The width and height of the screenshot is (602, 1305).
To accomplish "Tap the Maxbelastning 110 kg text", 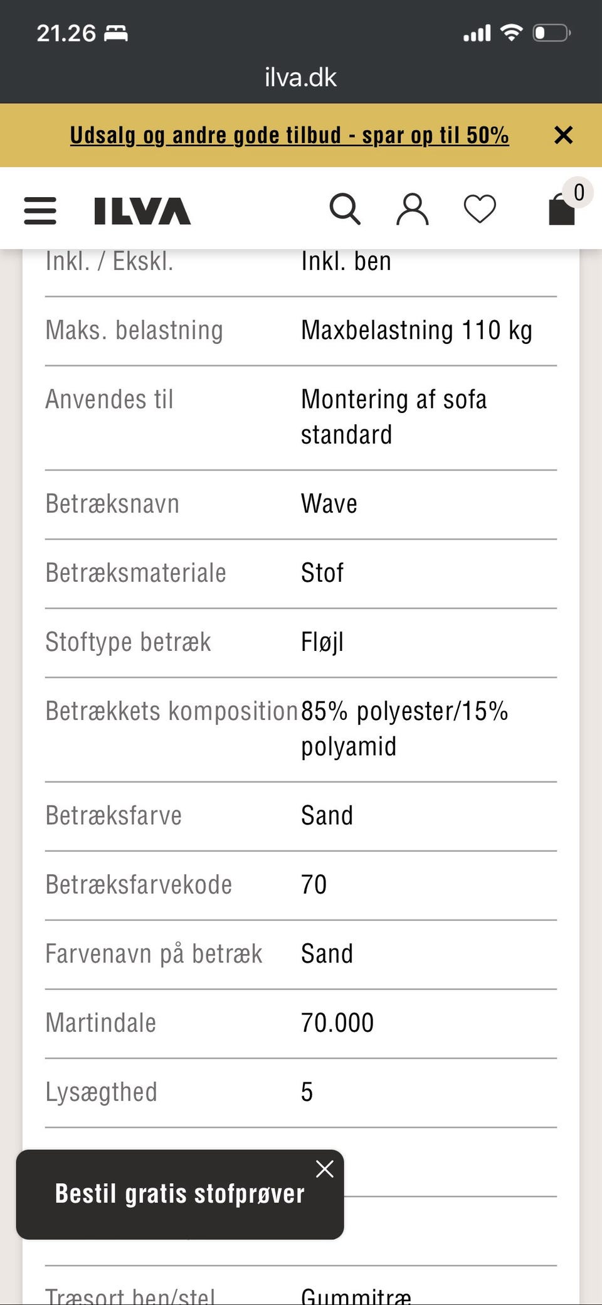I will point(416,331).
